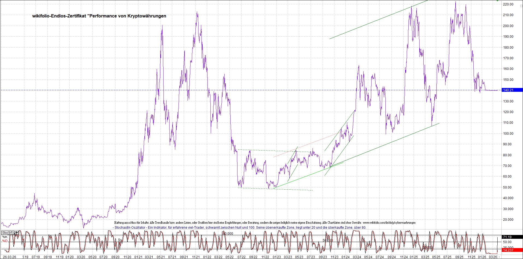523x259 pixels.
Task: Click the dash at the time axis end
Action: pyautogui.click(x=499, y=257)
